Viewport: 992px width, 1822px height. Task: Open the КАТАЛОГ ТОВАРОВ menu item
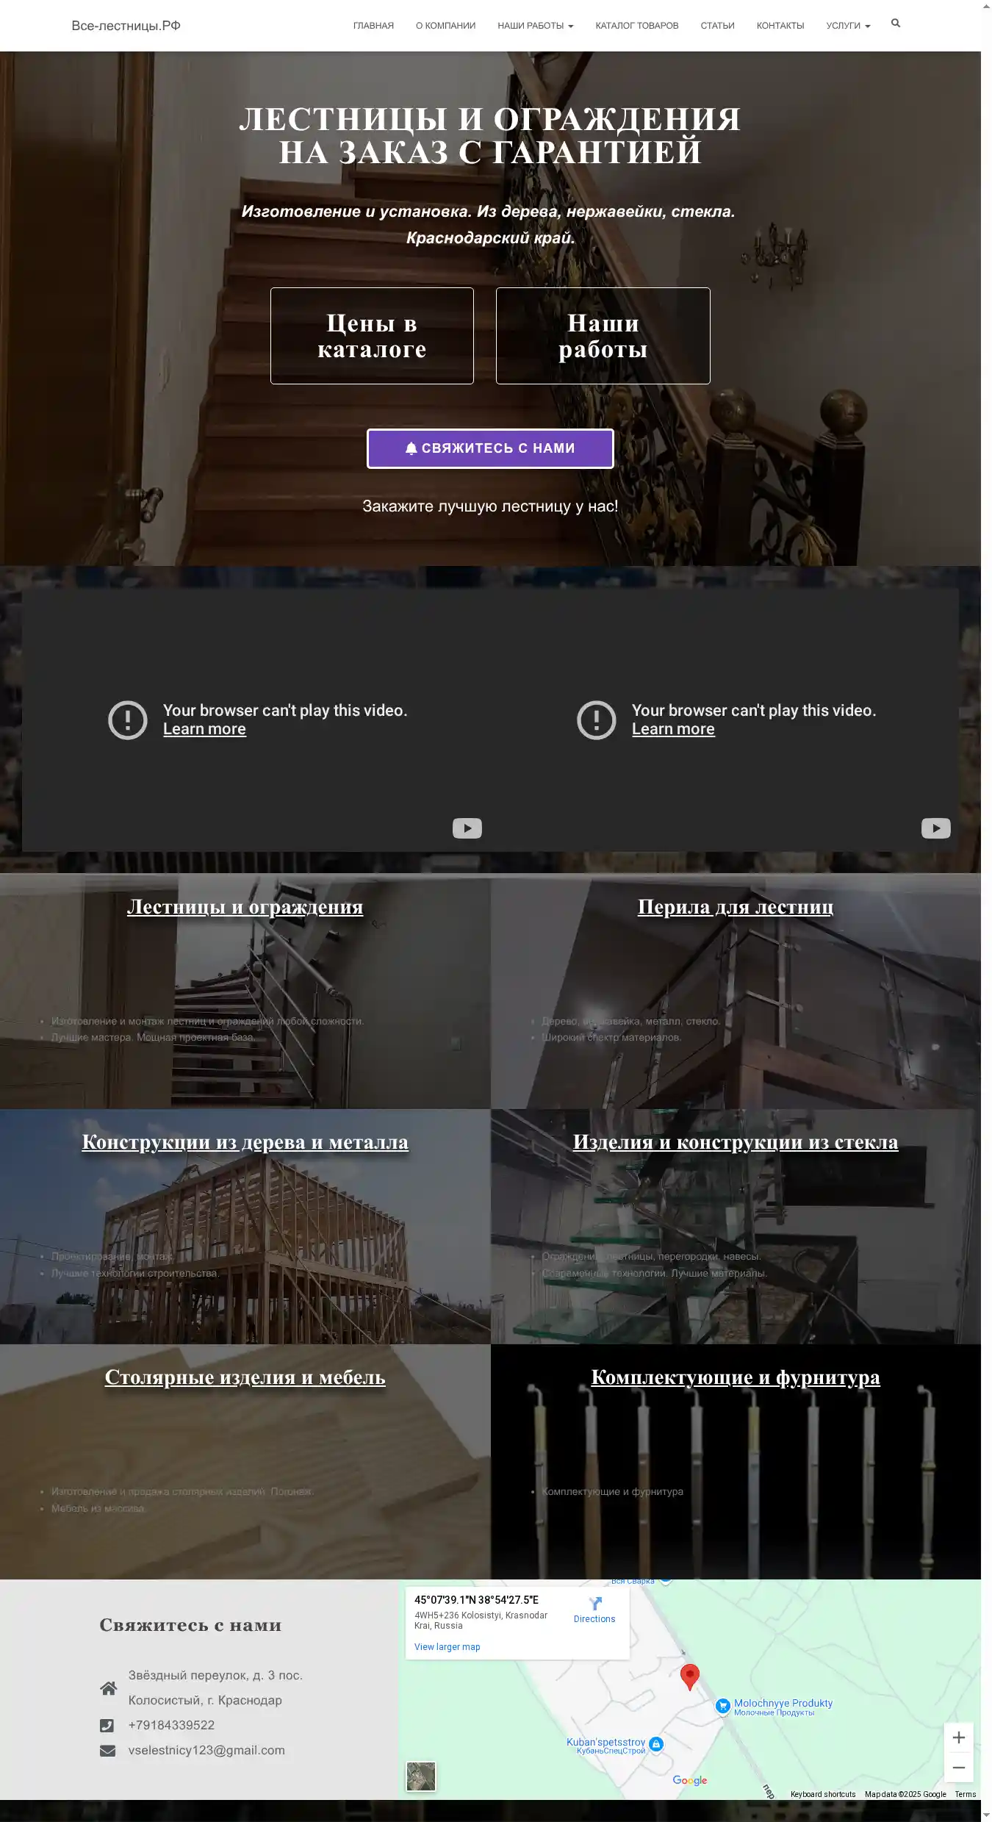coord(636,26)
